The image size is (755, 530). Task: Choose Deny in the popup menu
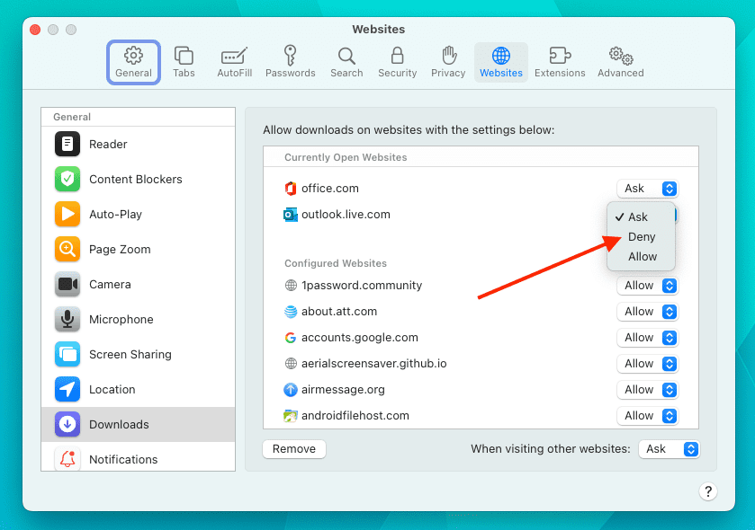click(x=641, y=237)
